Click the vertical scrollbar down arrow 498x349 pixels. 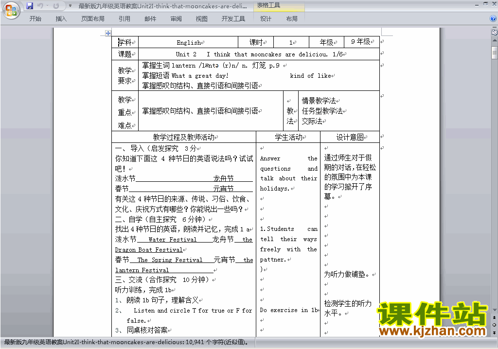coord(494,310)
